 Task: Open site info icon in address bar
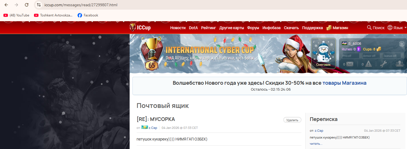point(39,5)
